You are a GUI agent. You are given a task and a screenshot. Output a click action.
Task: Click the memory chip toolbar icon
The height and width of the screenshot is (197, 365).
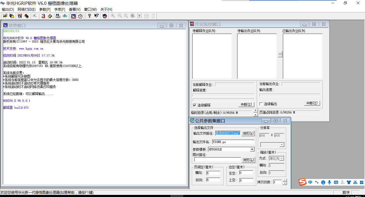(26, 16)
